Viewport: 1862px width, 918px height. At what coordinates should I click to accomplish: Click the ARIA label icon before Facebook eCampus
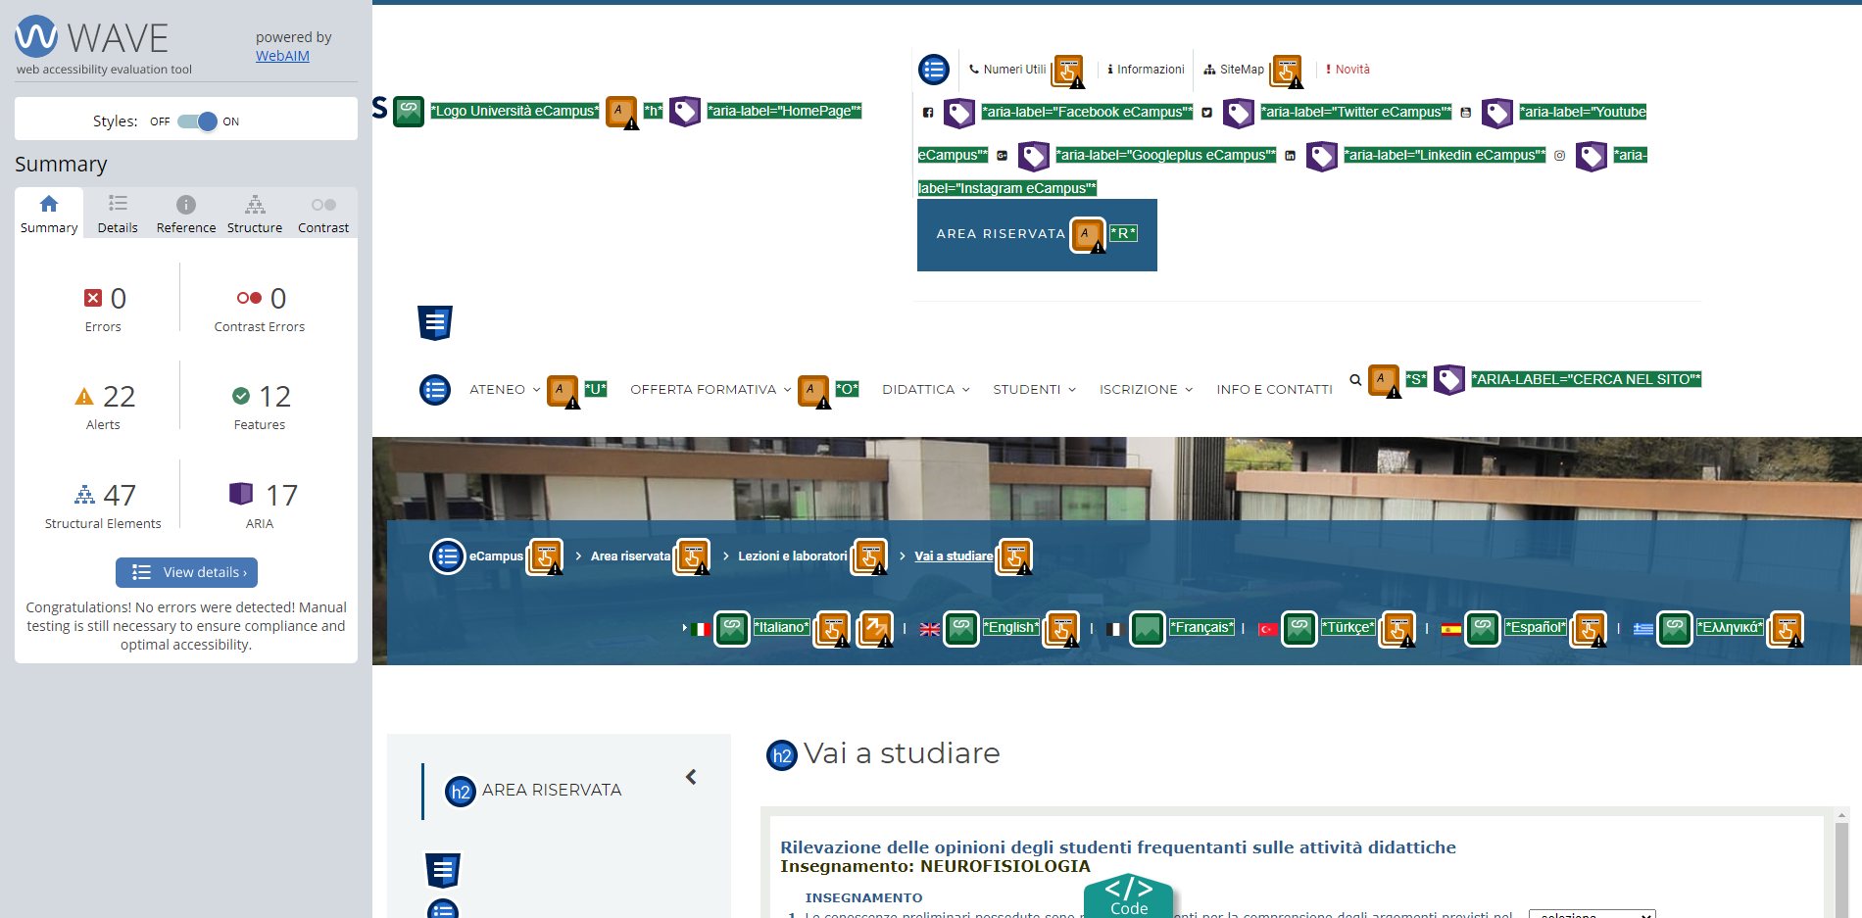[958, 113]
